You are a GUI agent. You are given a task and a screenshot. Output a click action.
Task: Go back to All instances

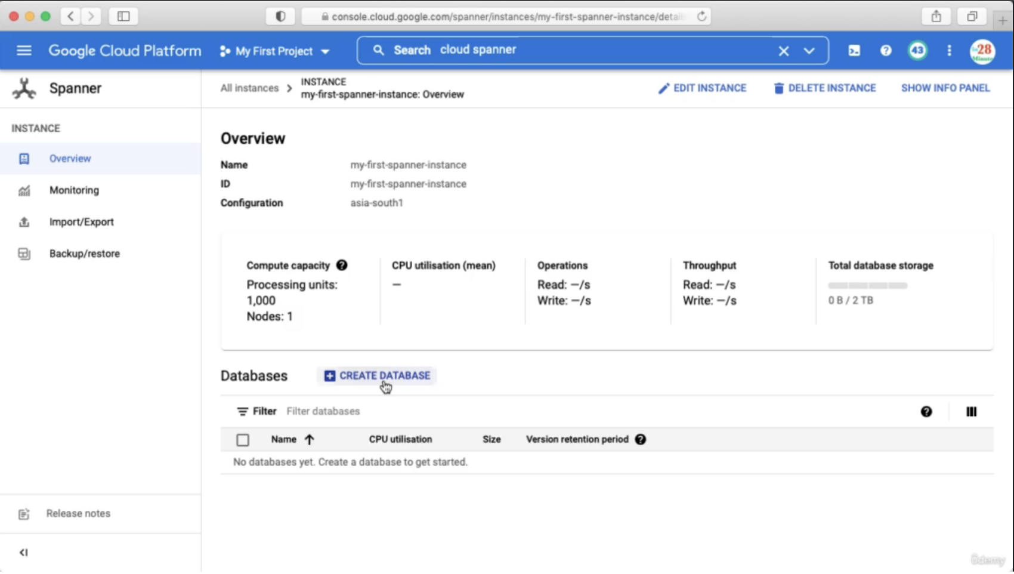[x=249, y=88]
